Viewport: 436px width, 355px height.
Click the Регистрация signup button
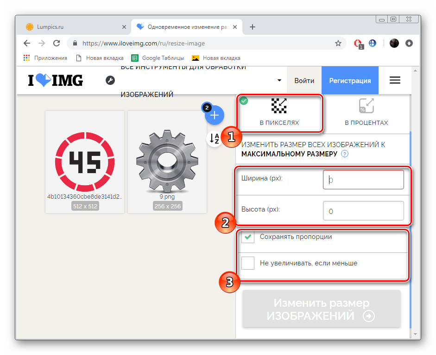[x=350, y=80]
